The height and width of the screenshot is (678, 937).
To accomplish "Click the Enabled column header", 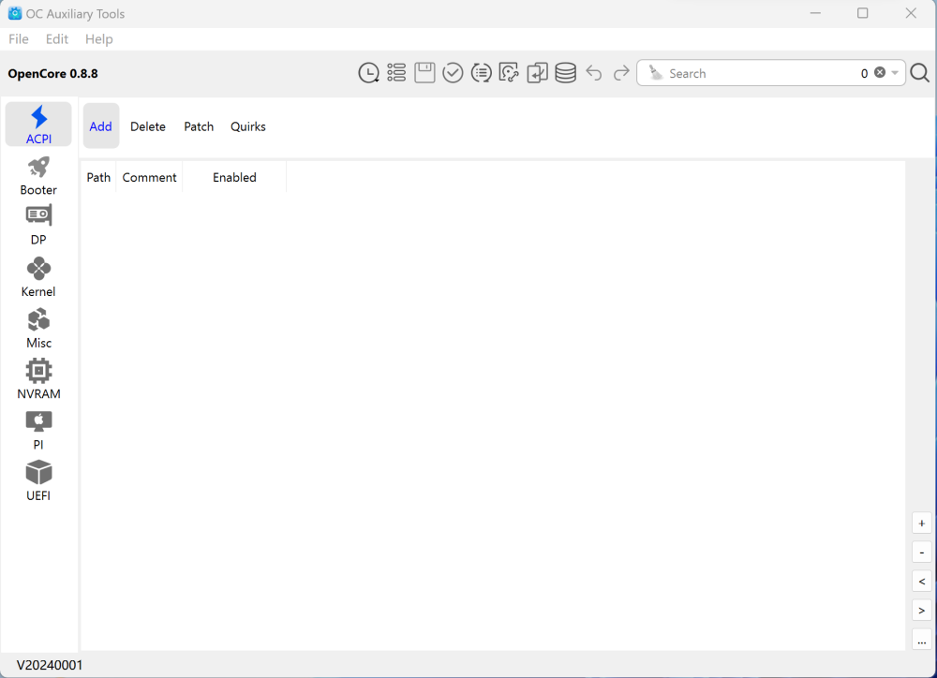I will (x=234, y=177).
